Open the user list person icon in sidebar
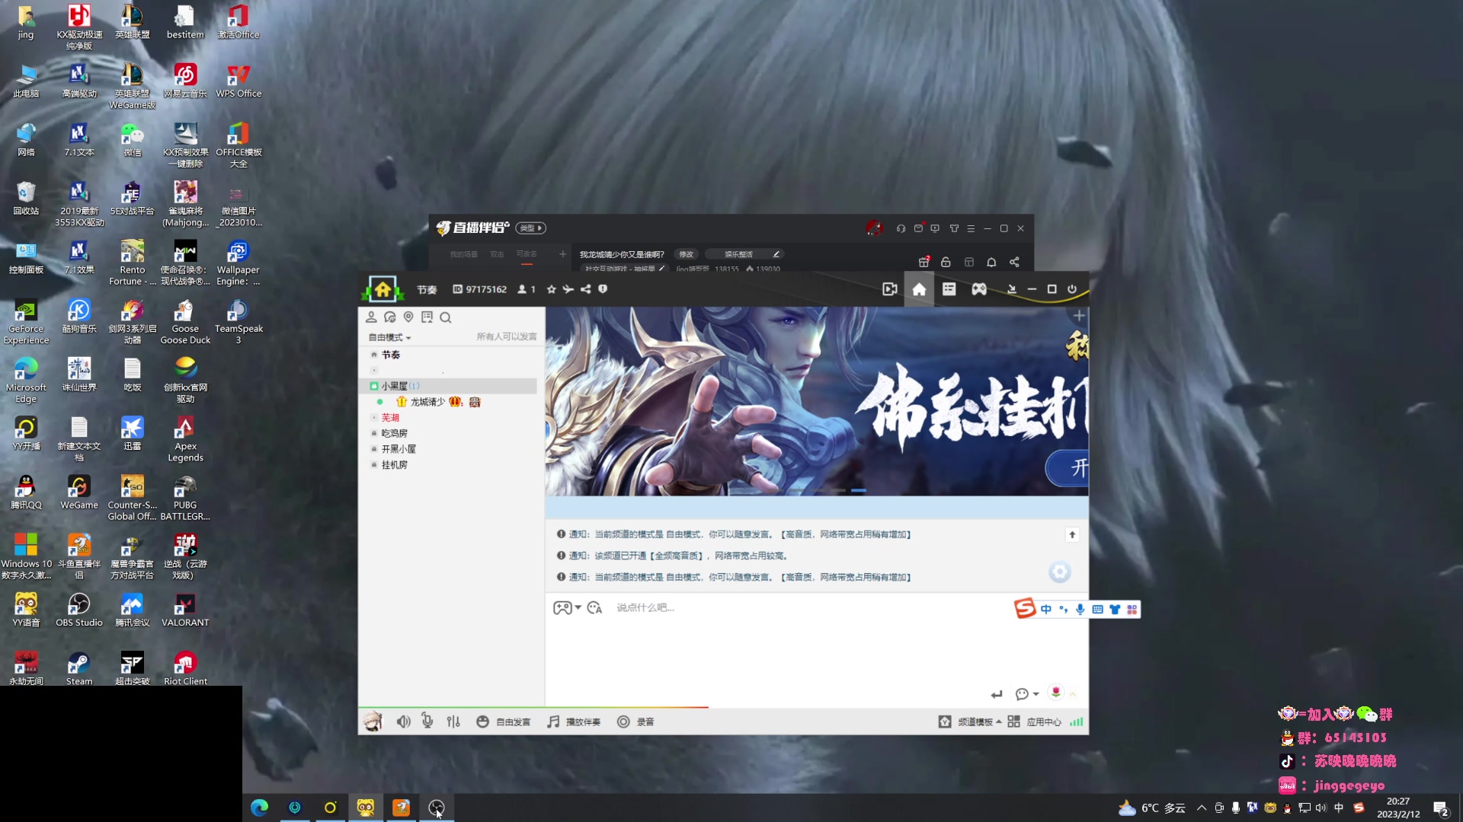This screenshot has width=1463, height=822. coord(371,317)
